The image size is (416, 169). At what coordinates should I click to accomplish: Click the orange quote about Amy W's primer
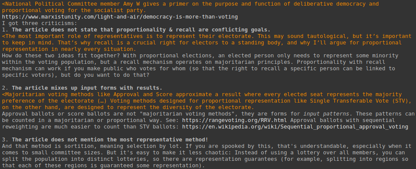tap(190, 7)
